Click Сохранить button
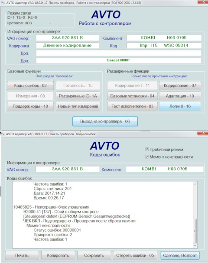The height and width of the screenshot is (263, 208). (94, 255)
